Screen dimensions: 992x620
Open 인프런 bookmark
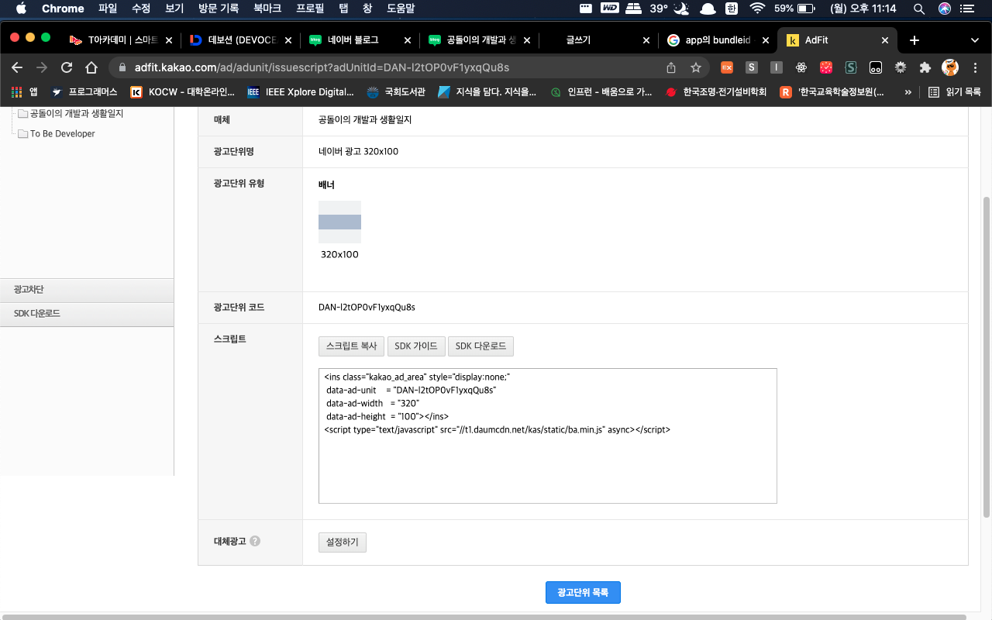(601, 91)
